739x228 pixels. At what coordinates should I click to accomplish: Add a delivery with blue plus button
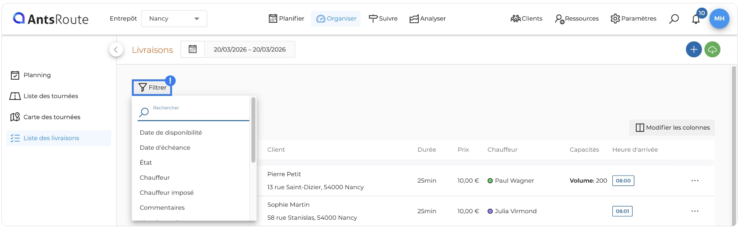(694, 49)
